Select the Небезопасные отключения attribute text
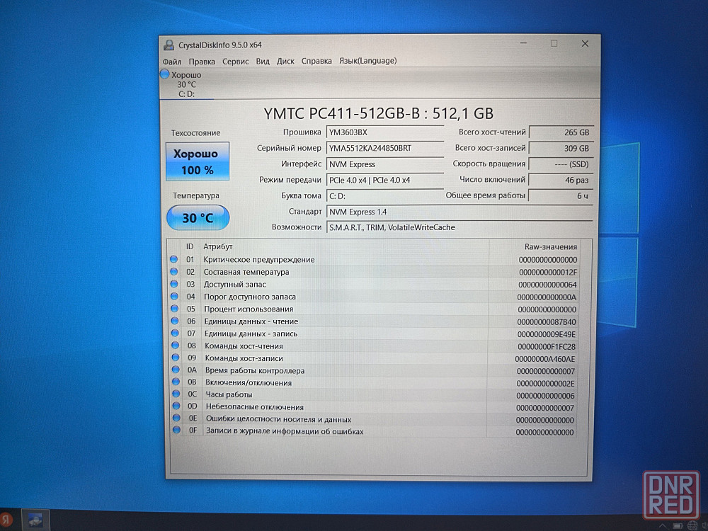Viewport: 708px width, 531px height. (x=255, y=407)
